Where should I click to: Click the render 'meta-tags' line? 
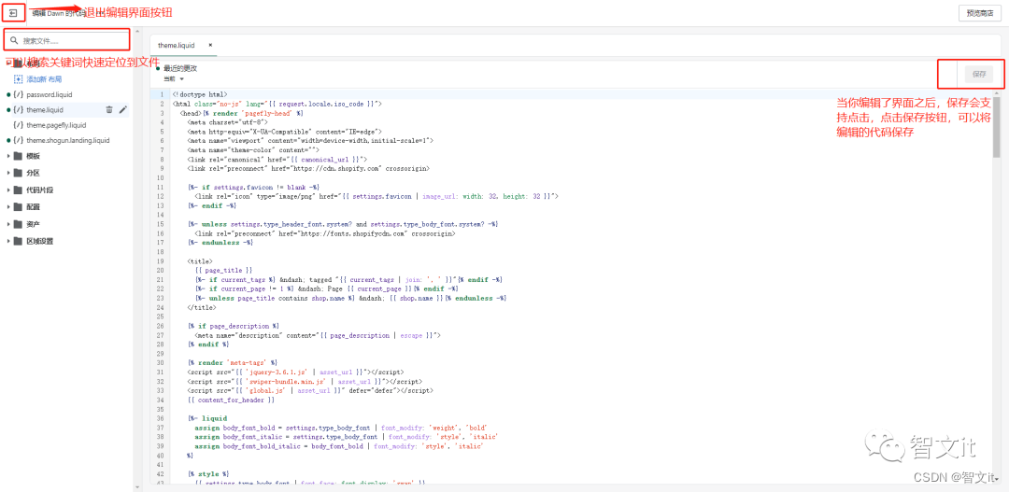232,363
